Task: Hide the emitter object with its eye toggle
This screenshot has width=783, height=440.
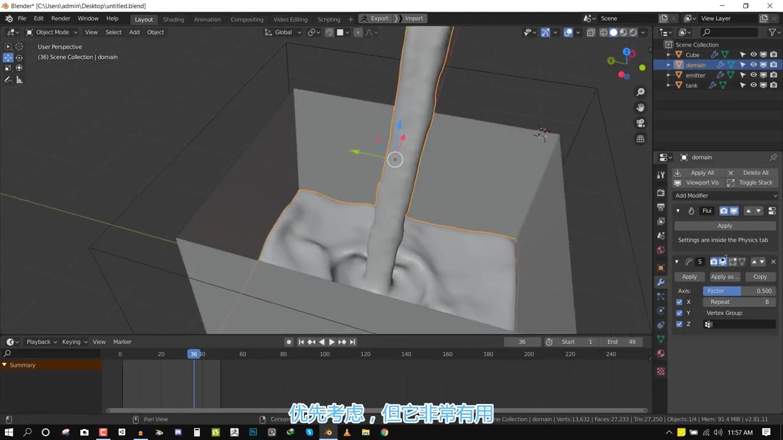Action: pyautogui.click(x=754, y=75)
